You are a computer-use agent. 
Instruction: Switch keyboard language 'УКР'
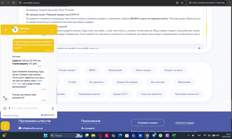tap(199, 135)
